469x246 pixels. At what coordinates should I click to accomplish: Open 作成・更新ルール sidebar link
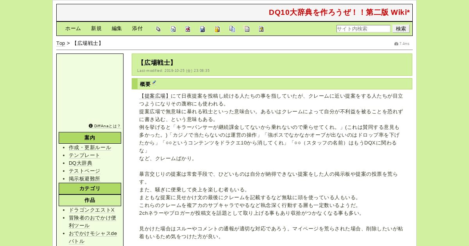(90, 148)
